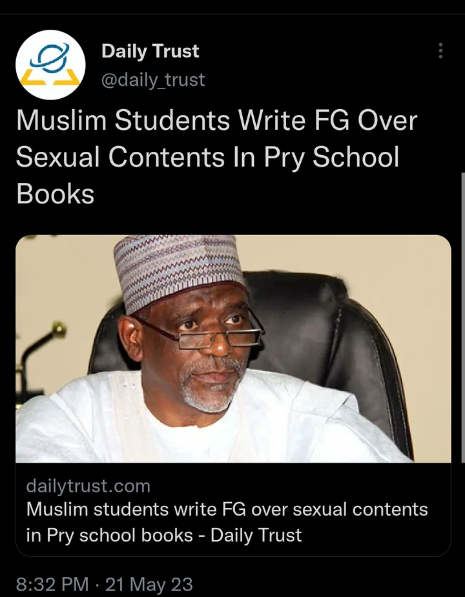This screenshot has width=465, height=597.
Task: Click the word 'Books' in the tweet text
Action: tap(55, 194)
